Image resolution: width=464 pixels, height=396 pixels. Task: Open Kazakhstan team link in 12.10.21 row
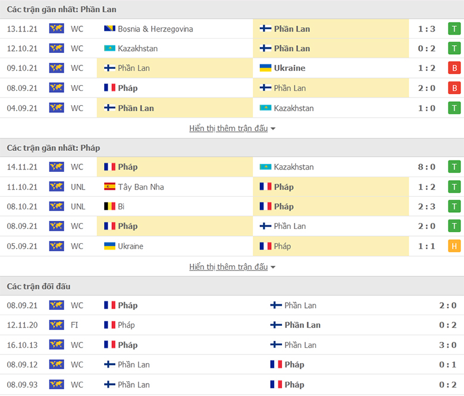click(137, 48)
